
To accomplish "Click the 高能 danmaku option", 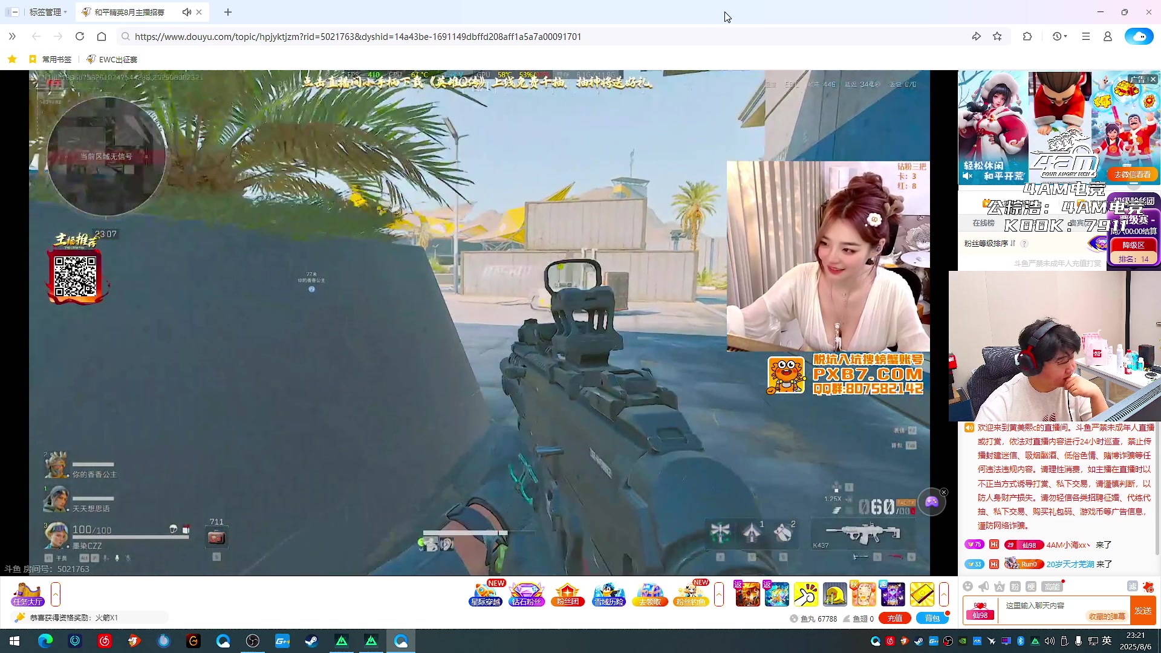I will 1052,586.
